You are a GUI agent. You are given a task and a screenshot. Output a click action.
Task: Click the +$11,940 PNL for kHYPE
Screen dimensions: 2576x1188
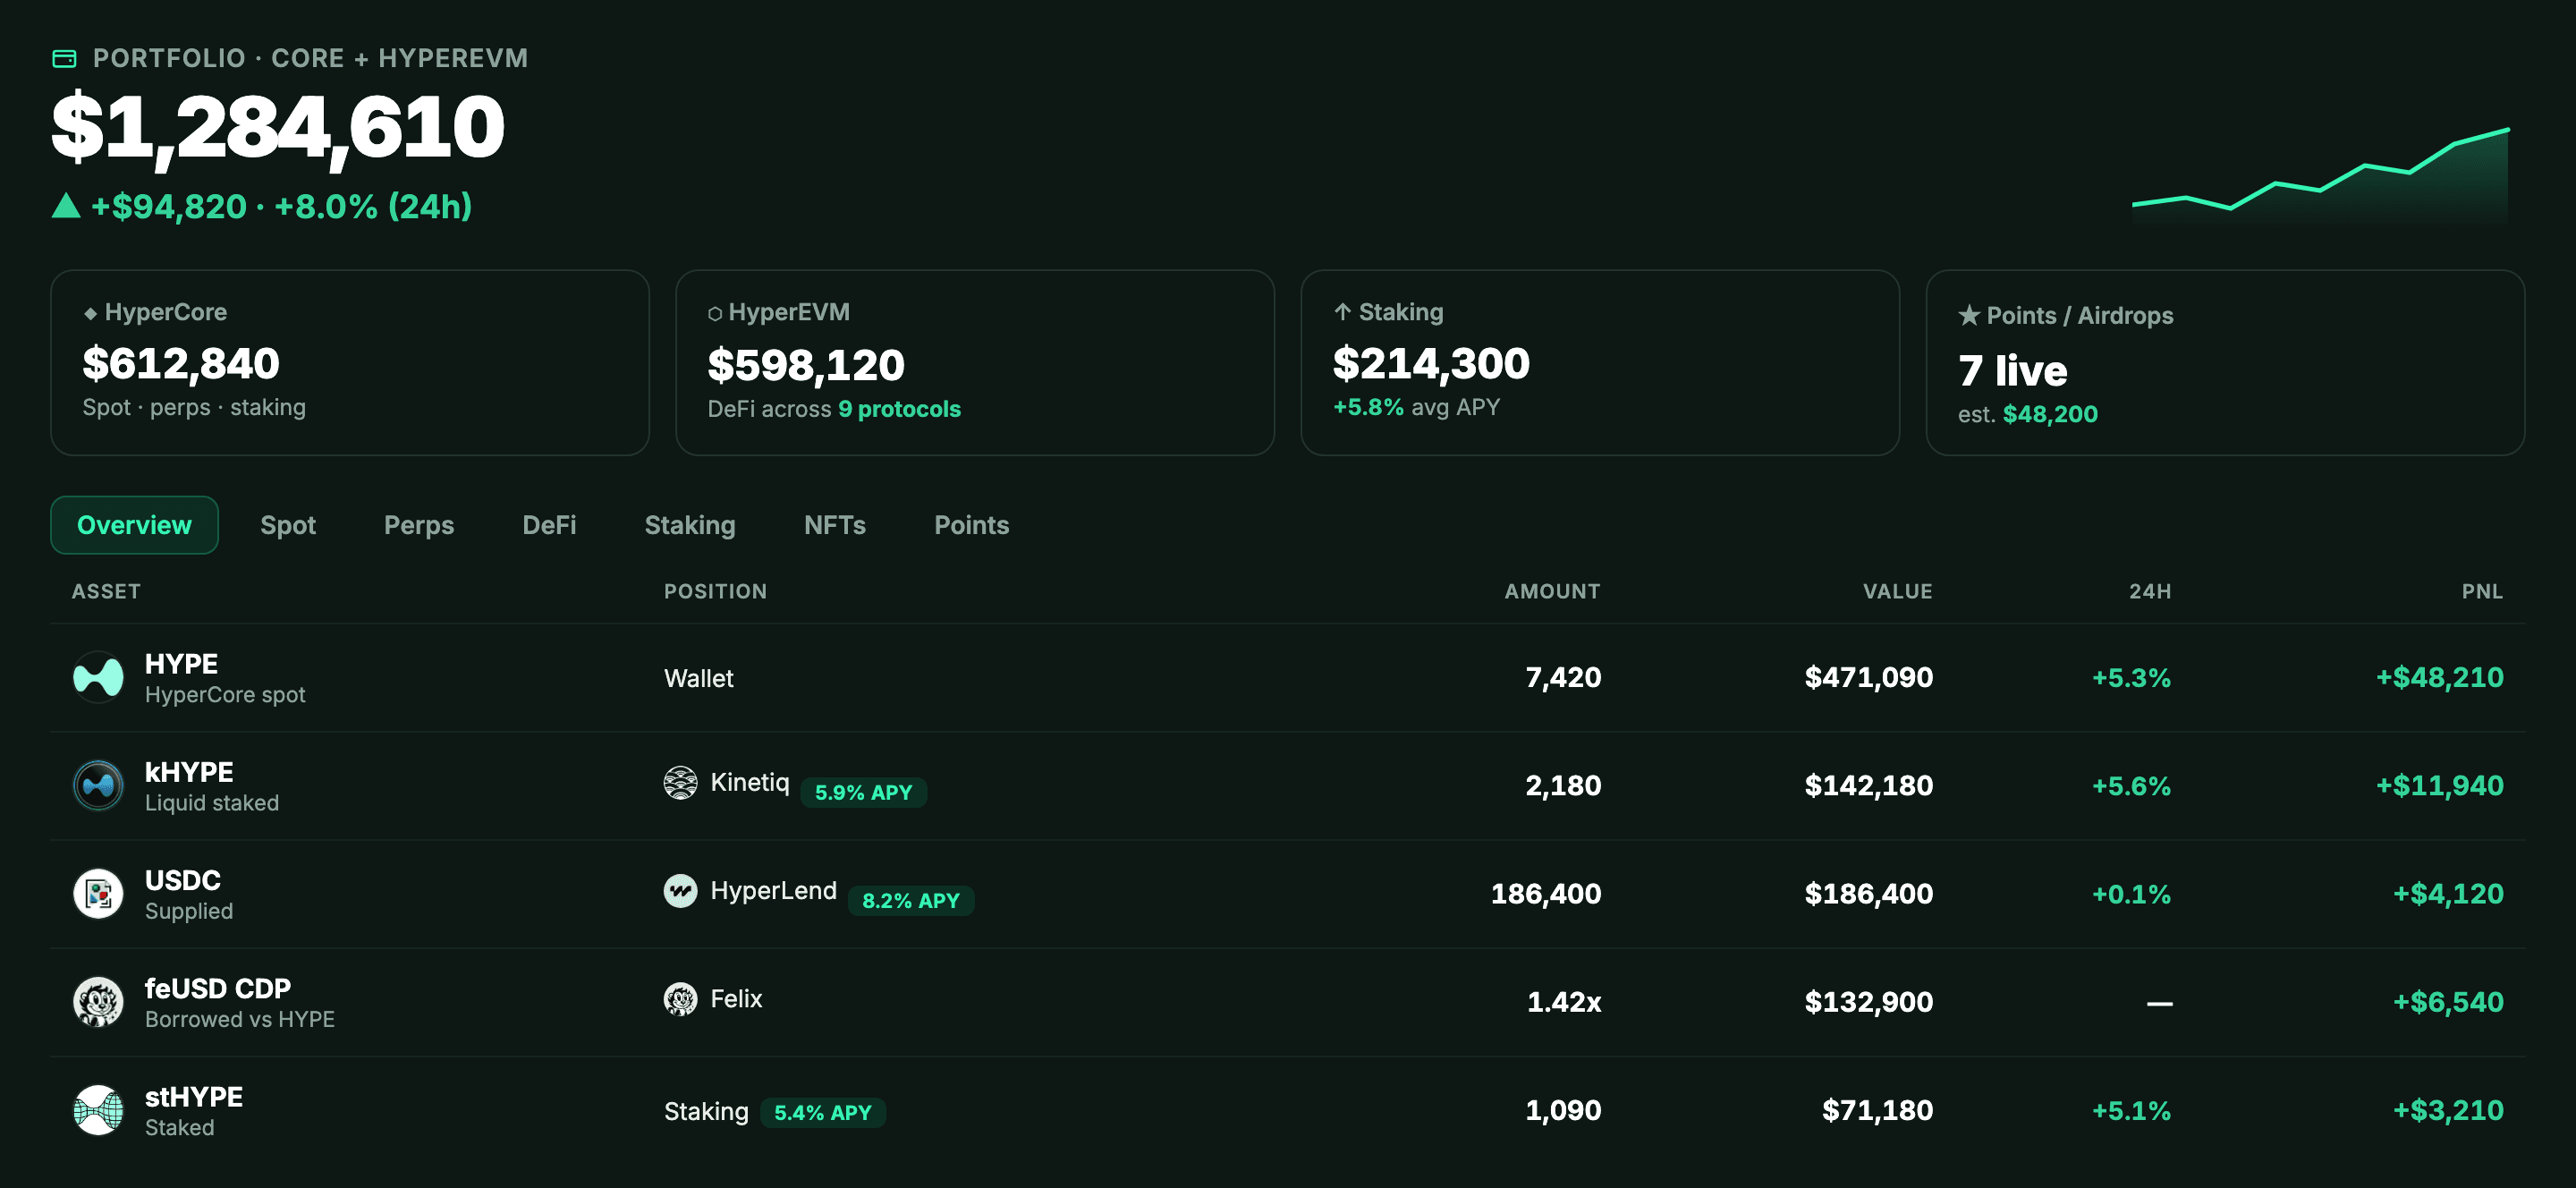(2439, 785)
